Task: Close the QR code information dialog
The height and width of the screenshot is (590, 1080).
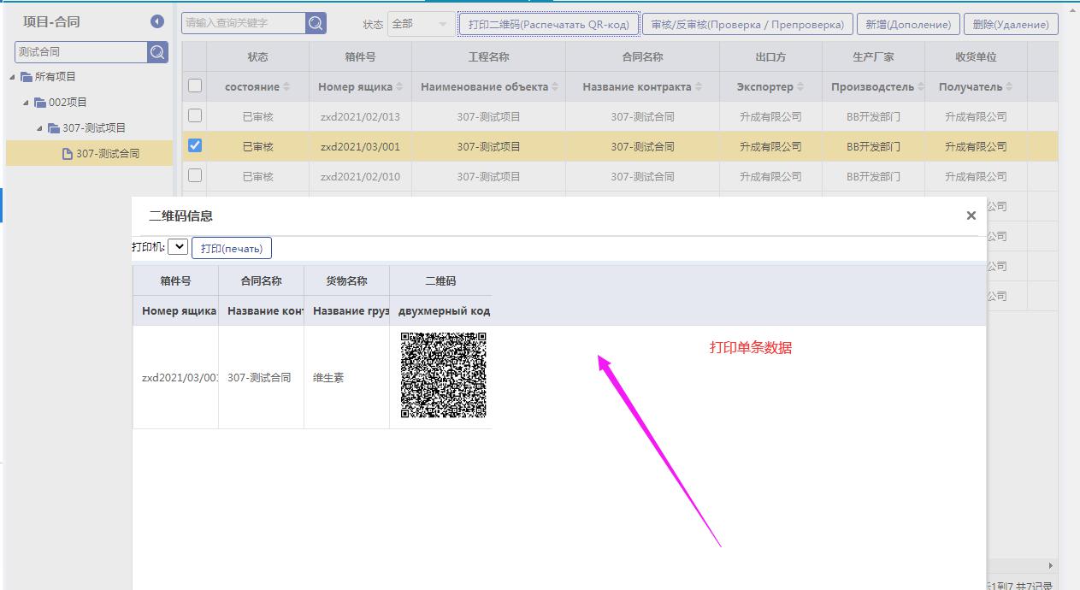Action: 971,215
